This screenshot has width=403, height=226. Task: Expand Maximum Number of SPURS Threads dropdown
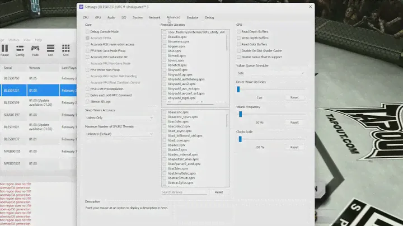pos(119,134)
